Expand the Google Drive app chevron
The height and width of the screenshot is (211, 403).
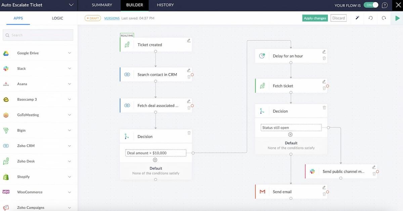coord(70,53)
